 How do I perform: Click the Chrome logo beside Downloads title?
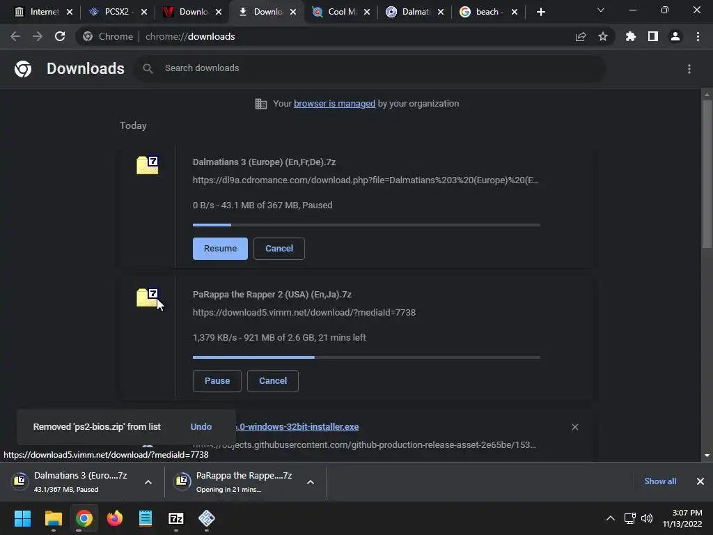pos(23,69)
